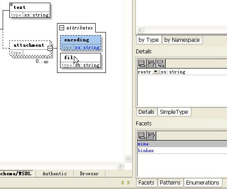Screen dimensions: 227x189
Task: Switch to the Facets tab
Action: (146, 183)
